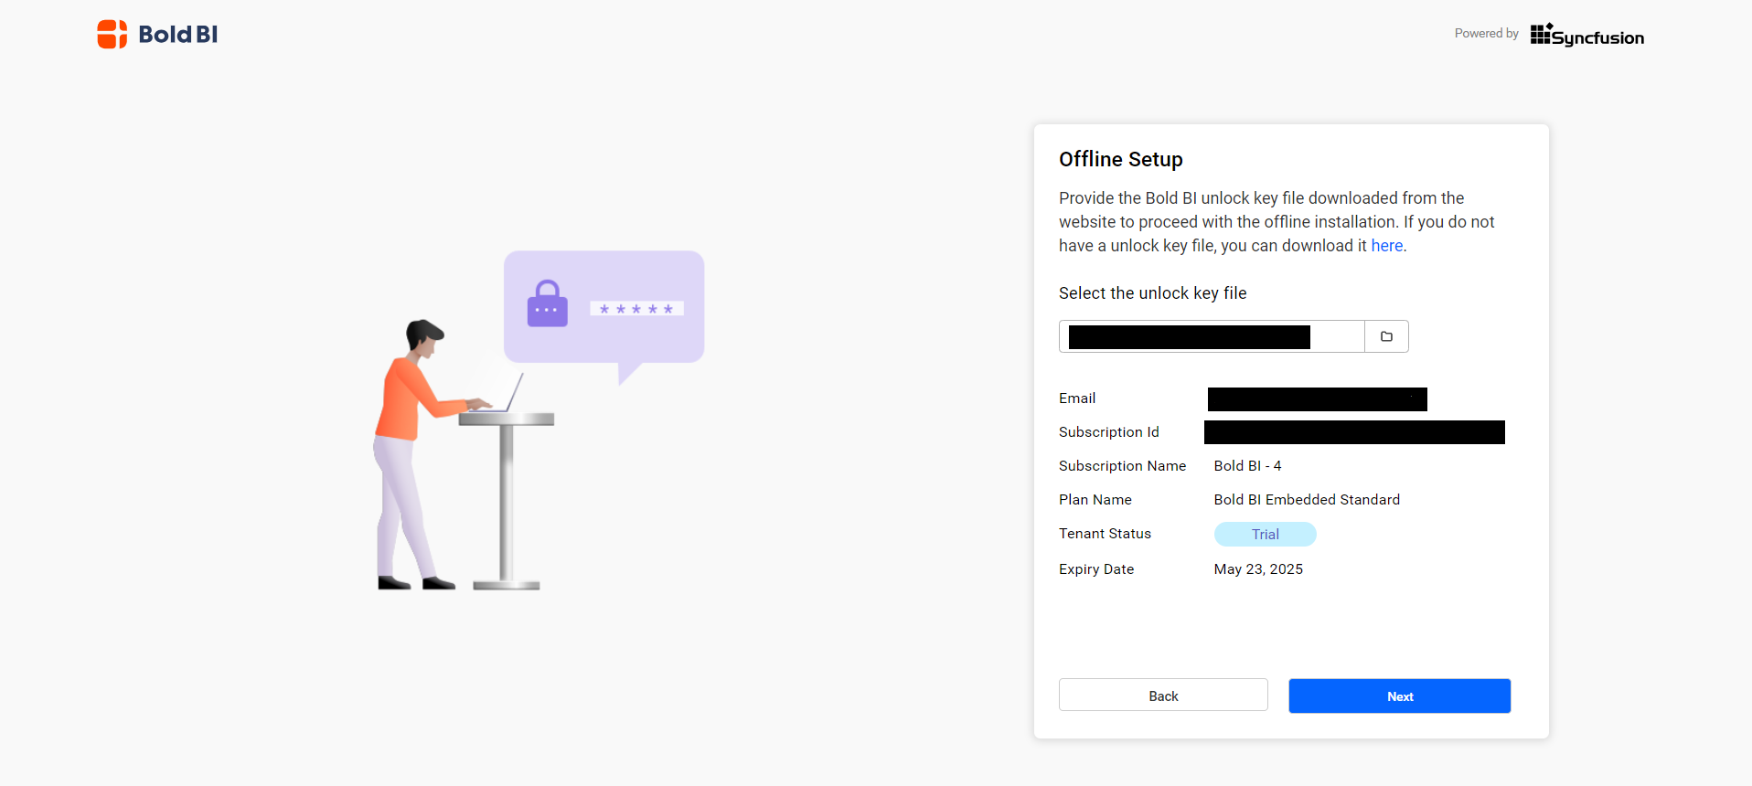The width and height of the screenshot is (1752, 786).
Task: Click 'Select the unlock key file' label
Action: coord(1153,293)
